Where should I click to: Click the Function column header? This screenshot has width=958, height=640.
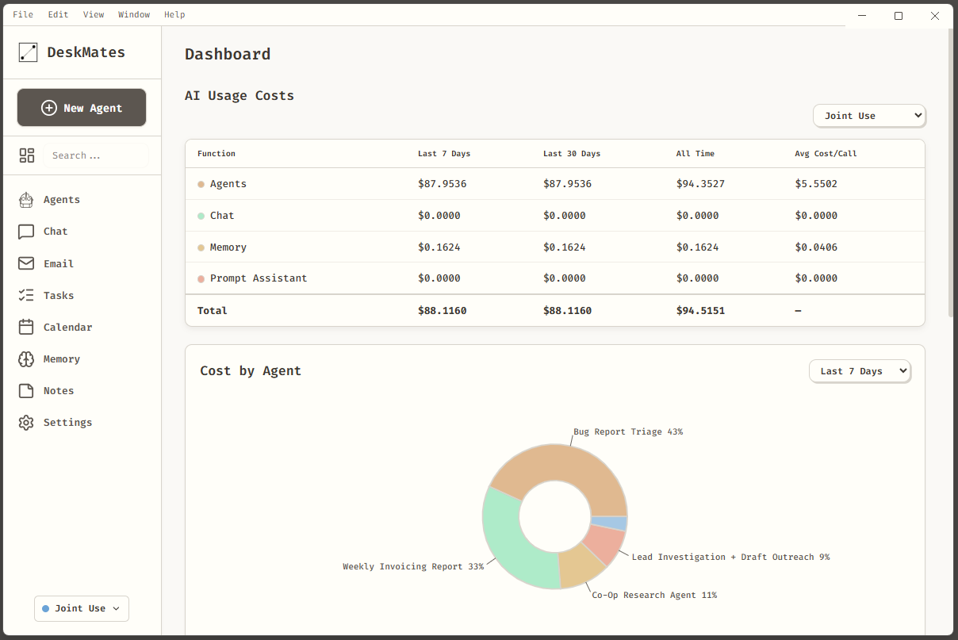[217, 154]
